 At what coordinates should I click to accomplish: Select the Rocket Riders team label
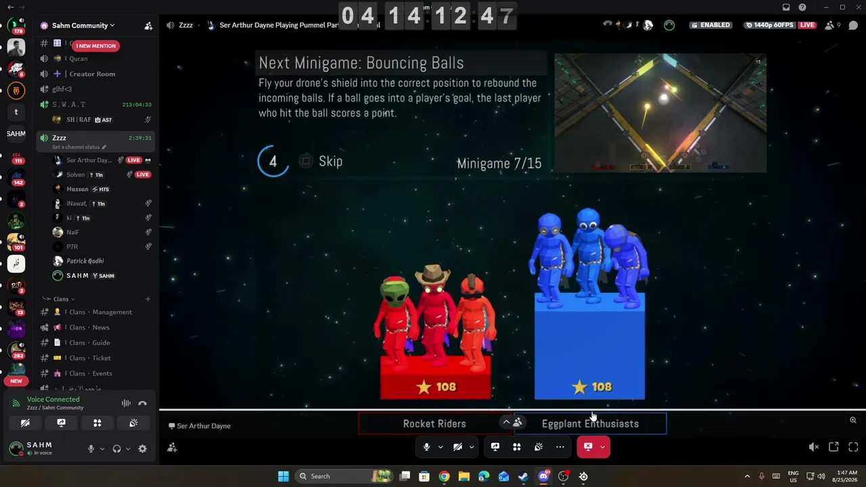point(434,424)
